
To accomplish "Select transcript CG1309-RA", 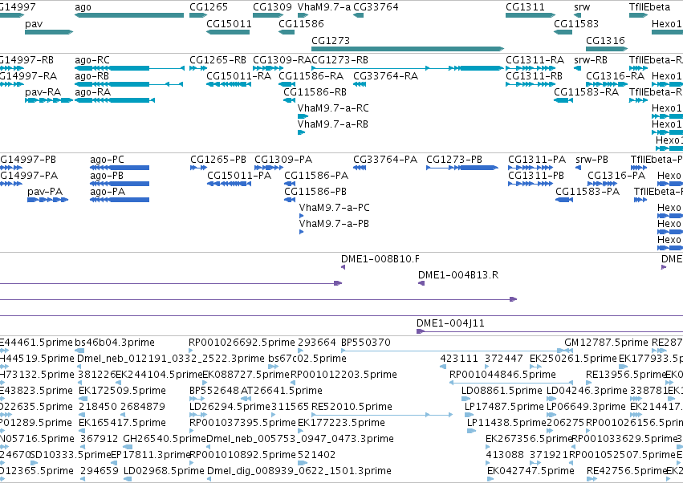I will pyautogui.click(x=282, y=60).
